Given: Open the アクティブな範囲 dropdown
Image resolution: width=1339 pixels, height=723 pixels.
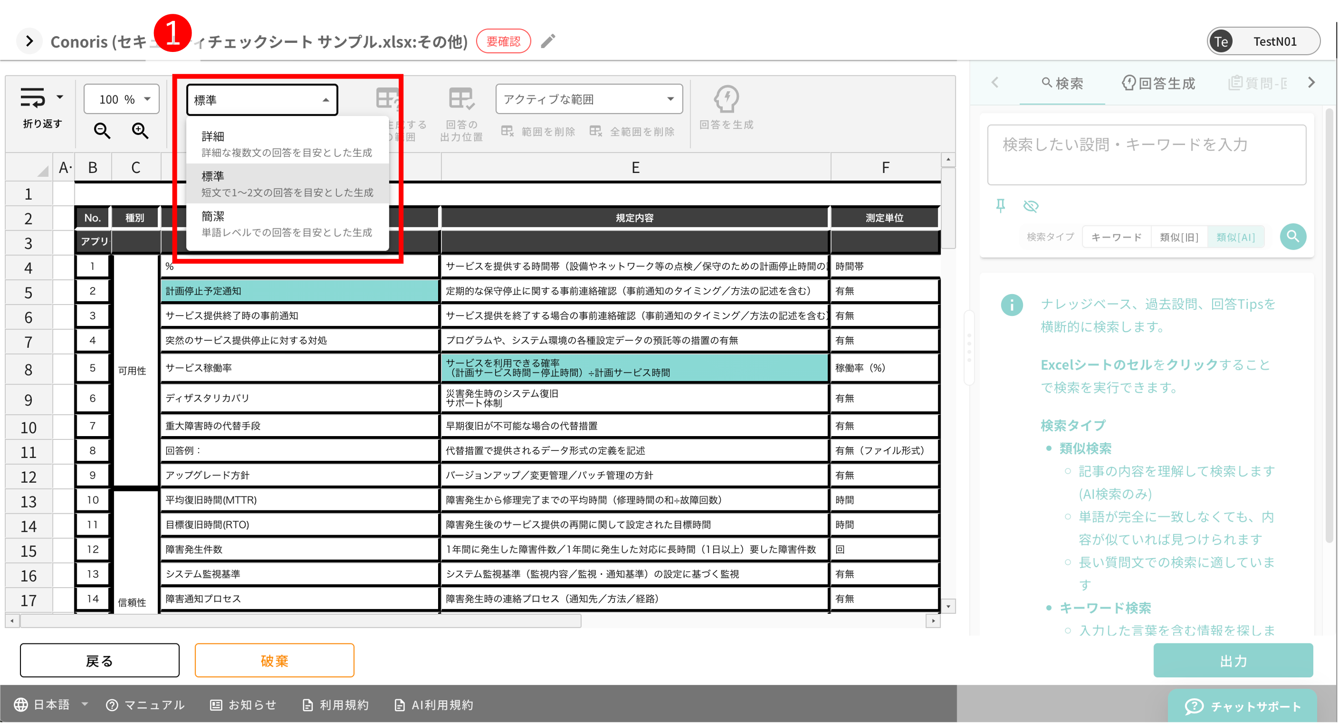Looking at the screenshot, I should point(589,99).
